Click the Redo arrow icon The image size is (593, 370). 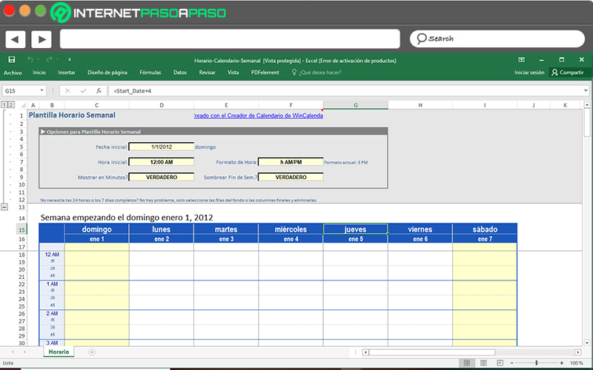click(49, 59)
